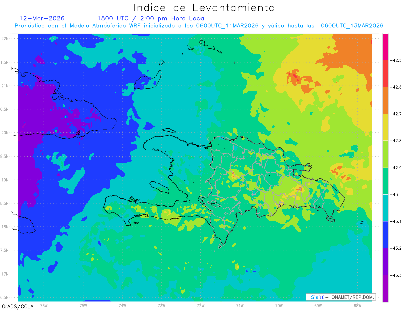This screenshot has height=310, width=401.
Task: Click the '72W' longitude label
Action: click(200, 305)
